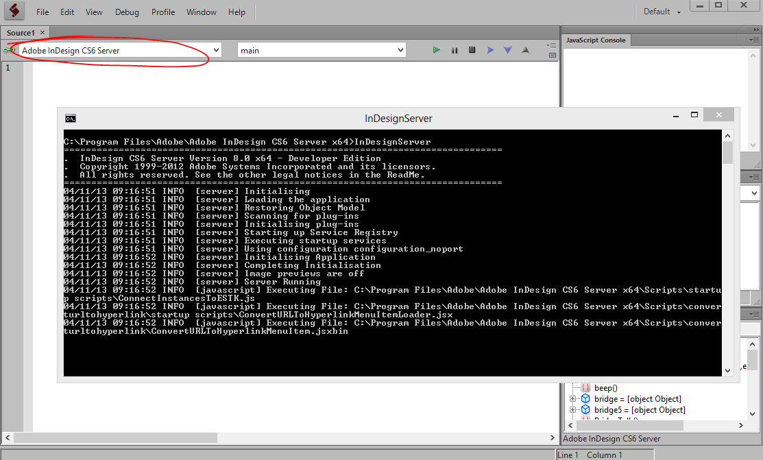Click the InDesignServer console window system icon
The image size is (763, 460).
(x=71, y=119)
